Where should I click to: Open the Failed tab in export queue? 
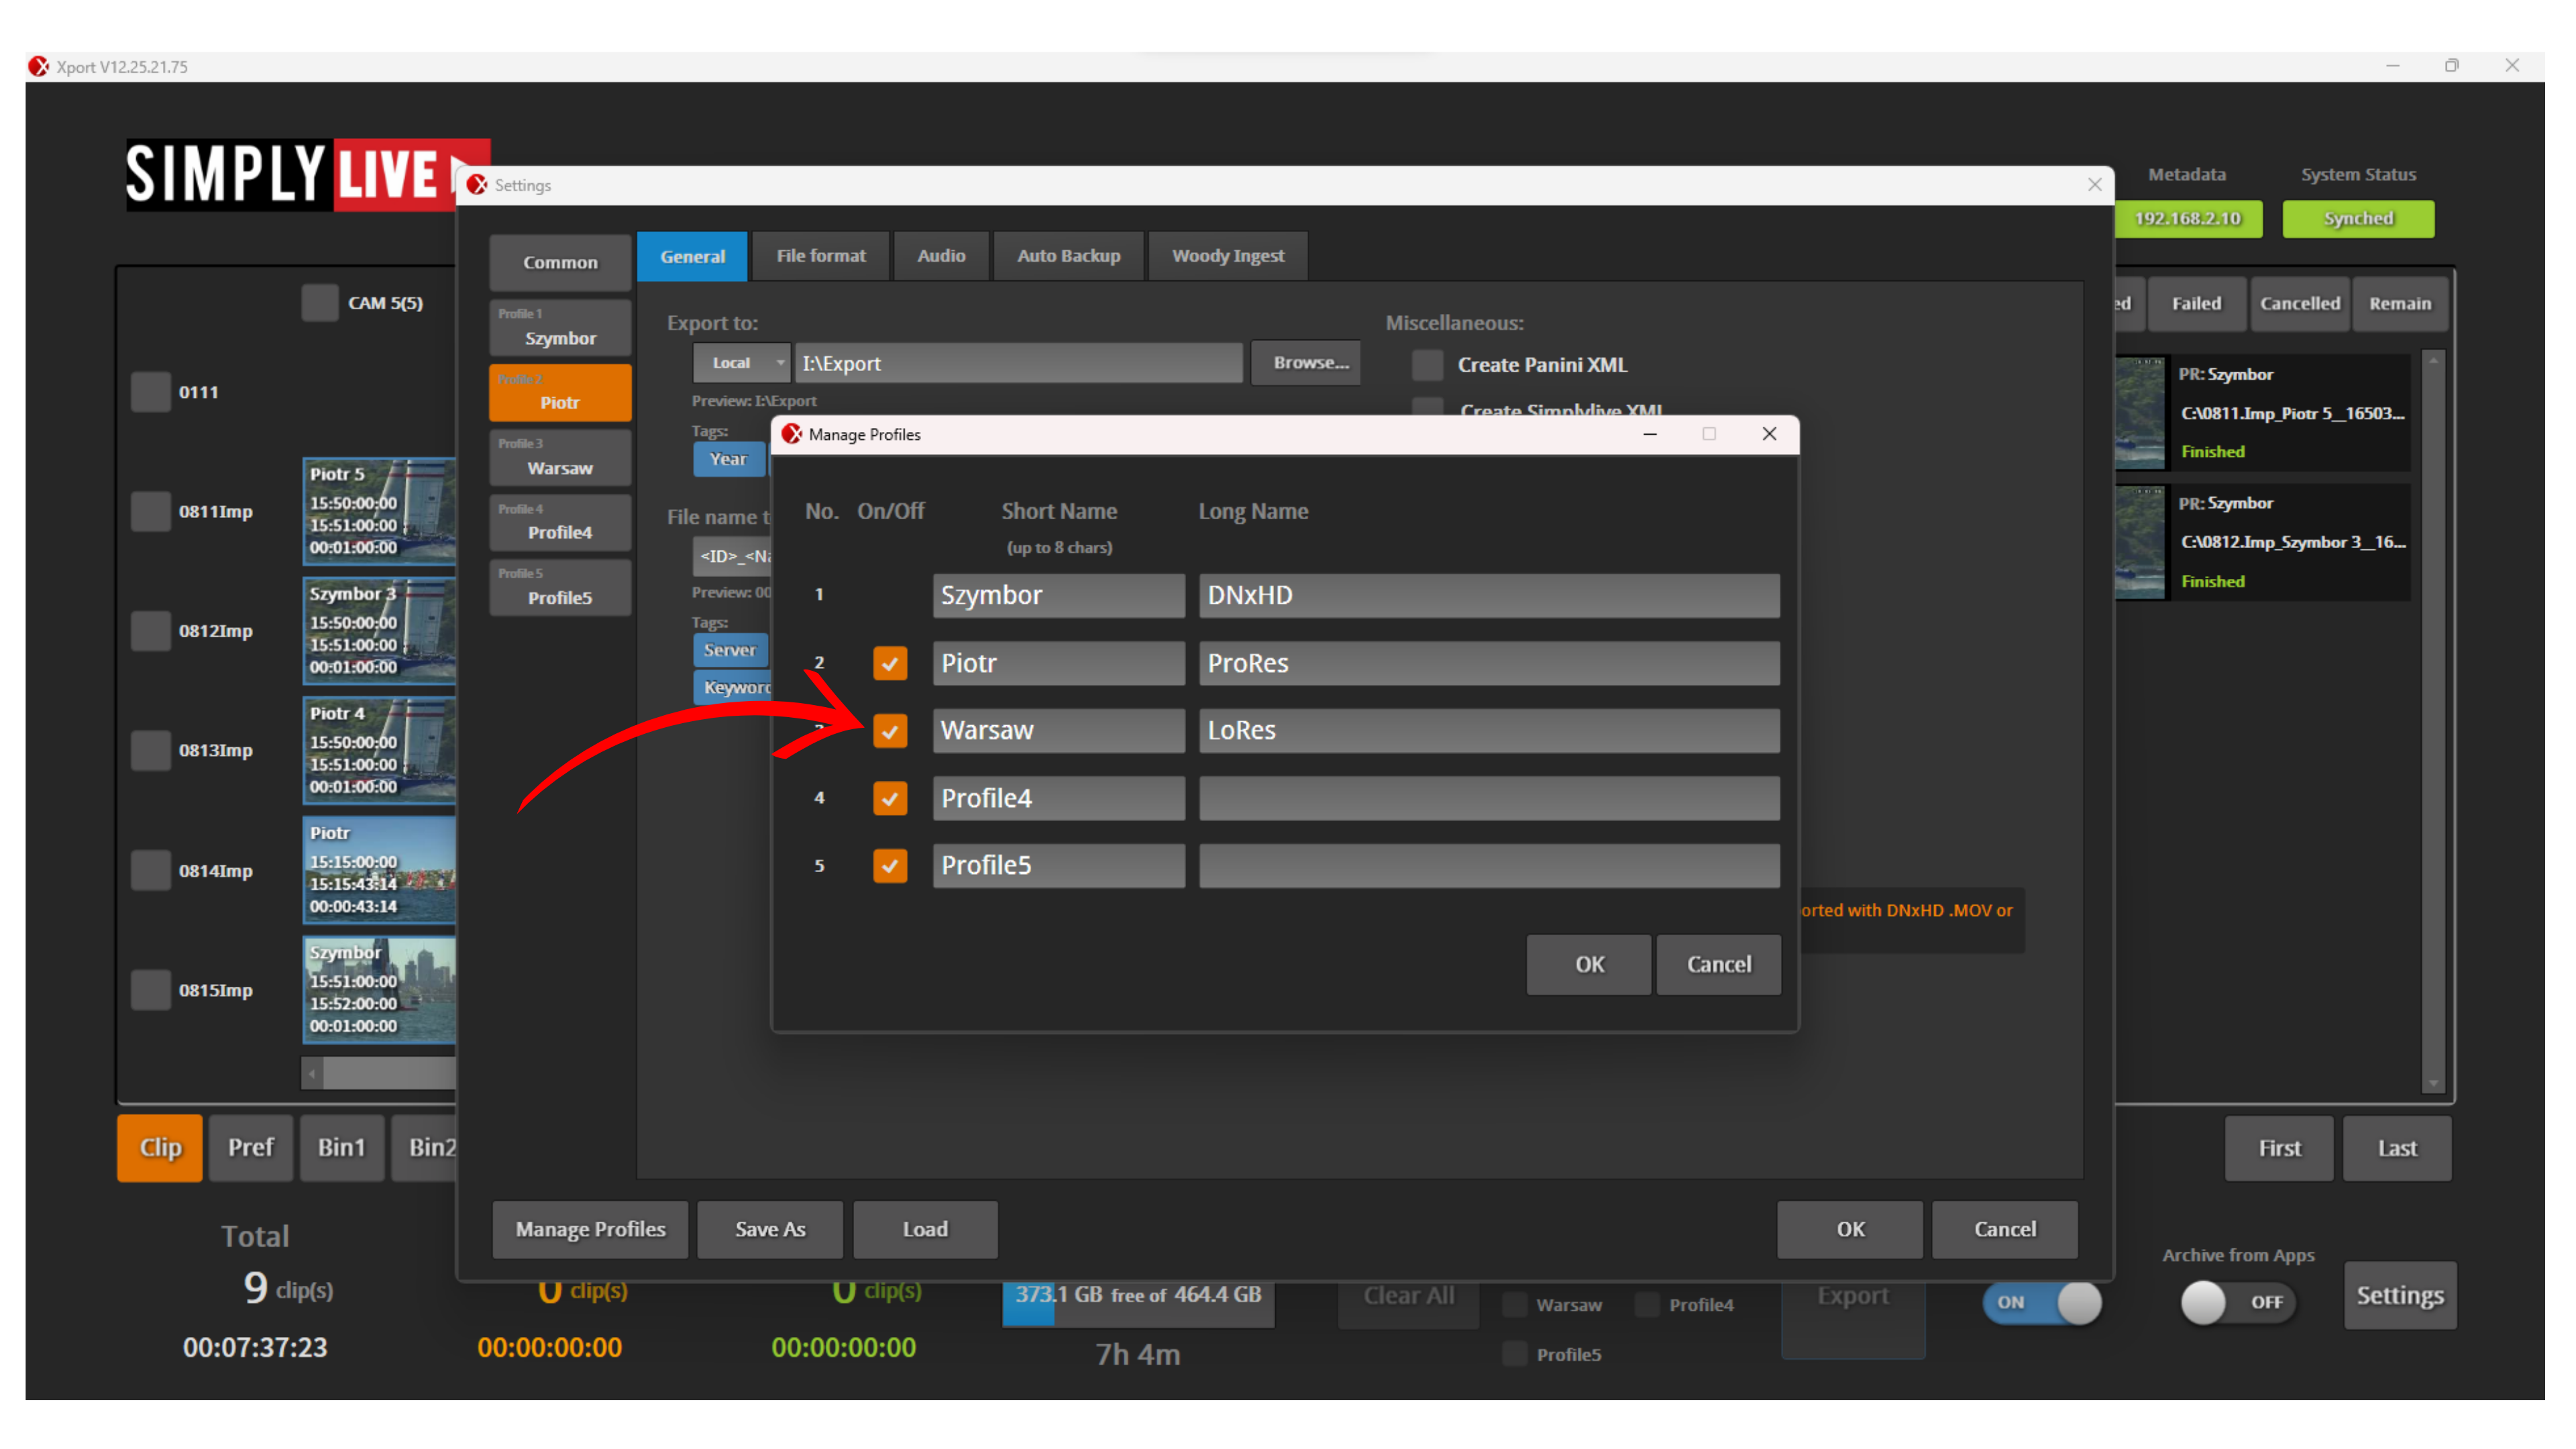(x=2196, y=303)
